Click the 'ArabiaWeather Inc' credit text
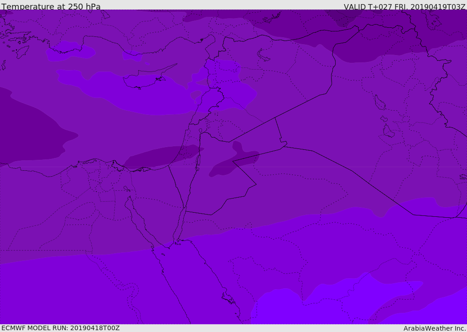The width and height of the screenshot is (467, 332). [x=434, y=328]
